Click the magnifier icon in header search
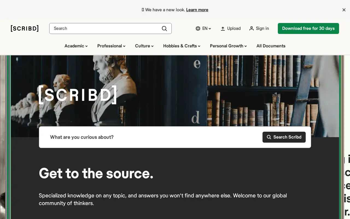Viewport: 350px width, 219px height. point(164,28)
